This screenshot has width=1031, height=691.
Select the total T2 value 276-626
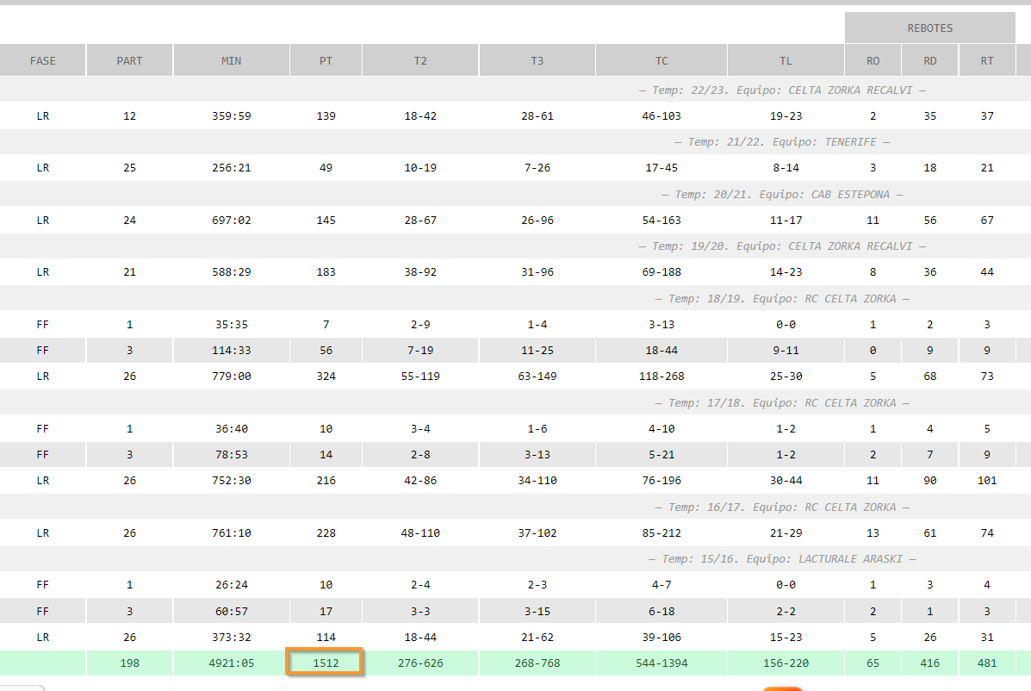(x=421, y=663)
